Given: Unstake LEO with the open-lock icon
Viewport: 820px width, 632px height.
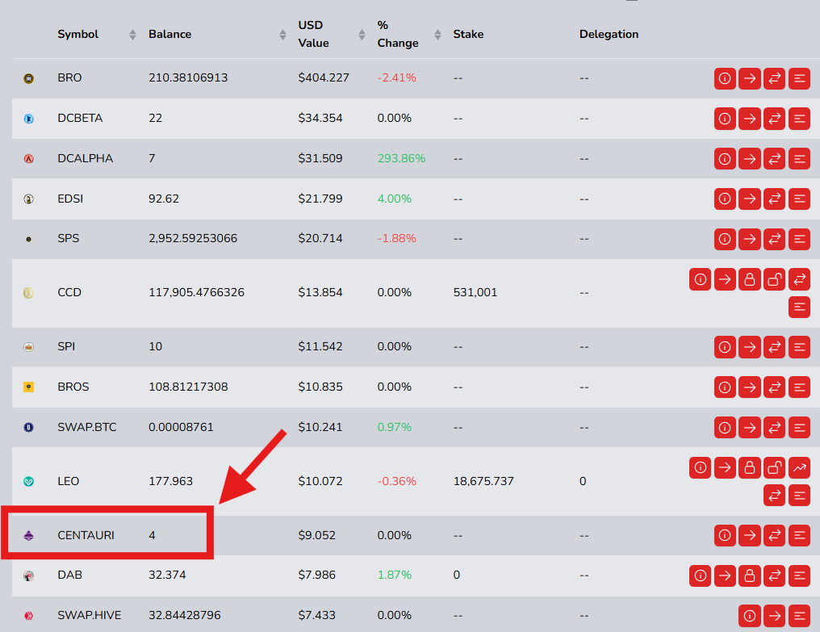Looking at the screenshot, I should (x=775, y=467).
